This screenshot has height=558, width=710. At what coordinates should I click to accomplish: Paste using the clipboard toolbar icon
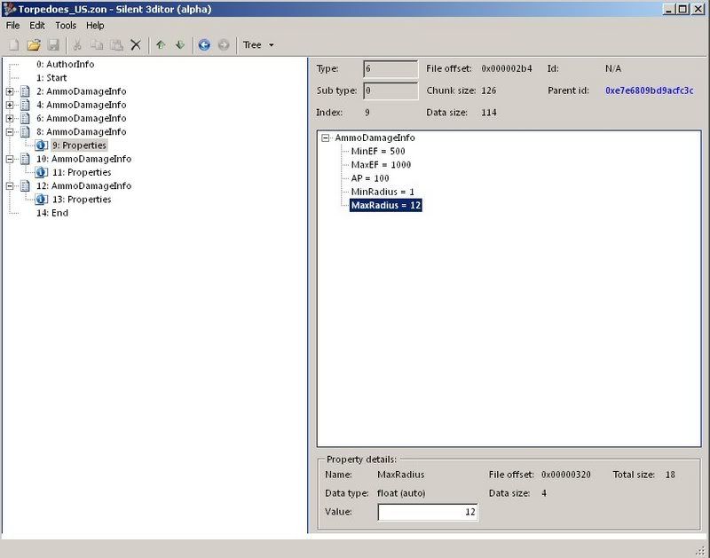(x=116, y=45)
